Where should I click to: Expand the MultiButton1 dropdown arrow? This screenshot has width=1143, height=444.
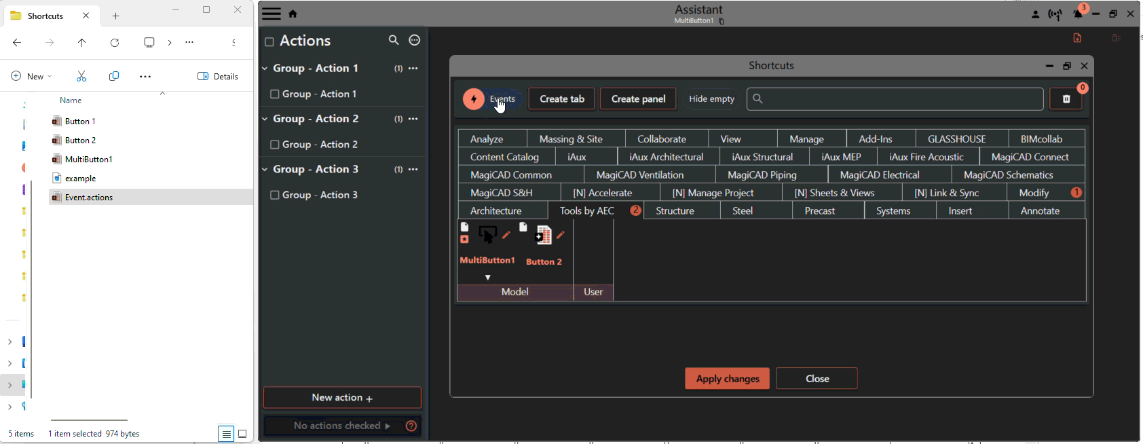coord(487,278)
